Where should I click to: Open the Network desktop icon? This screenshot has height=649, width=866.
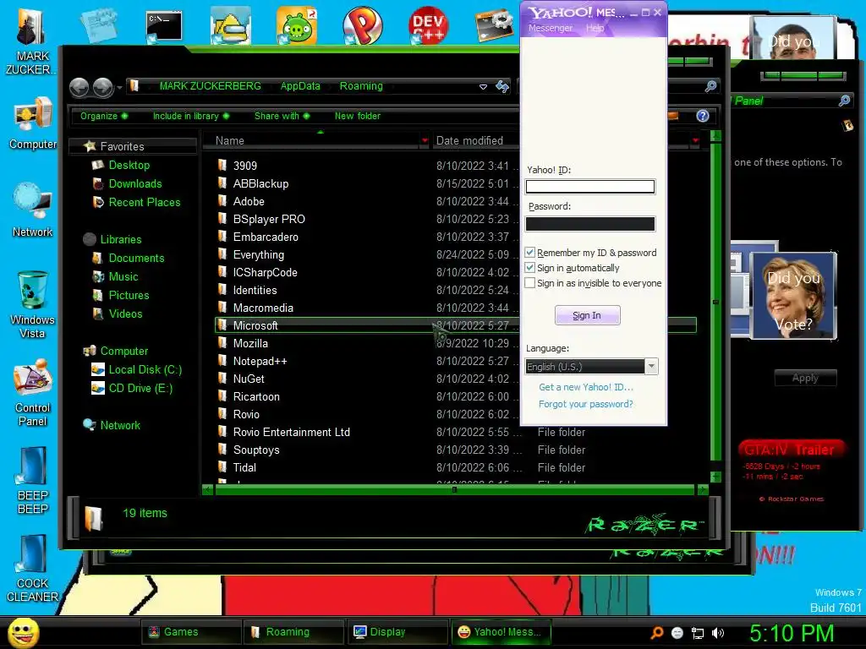(33, 210)
